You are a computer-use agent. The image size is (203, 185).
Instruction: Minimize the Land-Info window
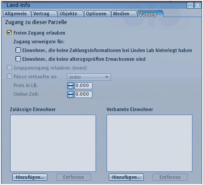coord(190,6)
